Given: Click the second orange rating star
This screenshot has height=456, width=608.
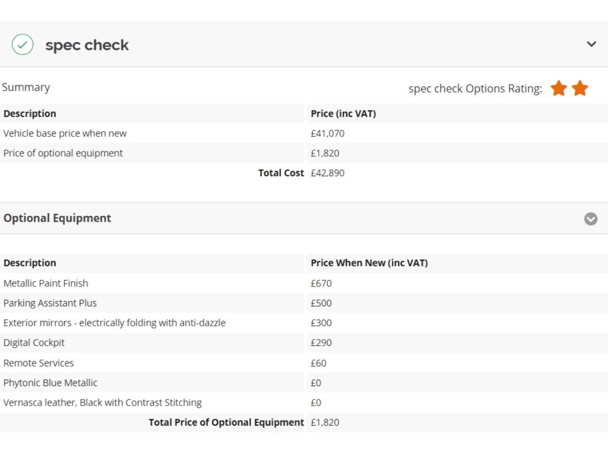Looking at the screenshot, I should (580, 88).
